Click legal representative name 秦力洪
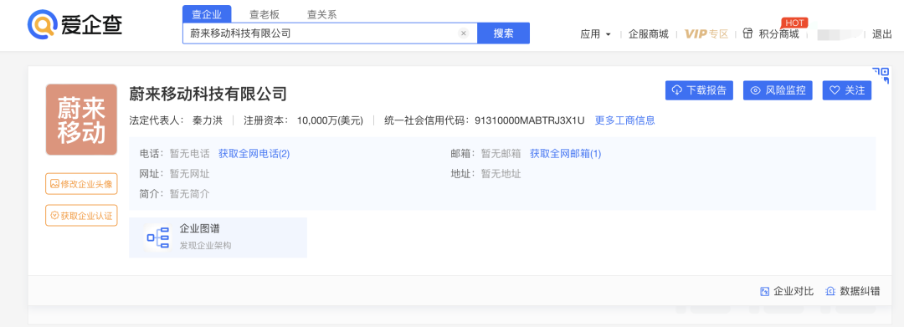This screenshot has width=904, height=327. 208,120
